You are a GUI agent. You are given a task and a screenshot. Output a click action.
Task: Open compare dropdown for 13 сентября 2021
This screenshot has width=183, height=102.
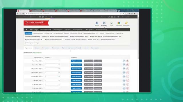(x=52, y=69)
